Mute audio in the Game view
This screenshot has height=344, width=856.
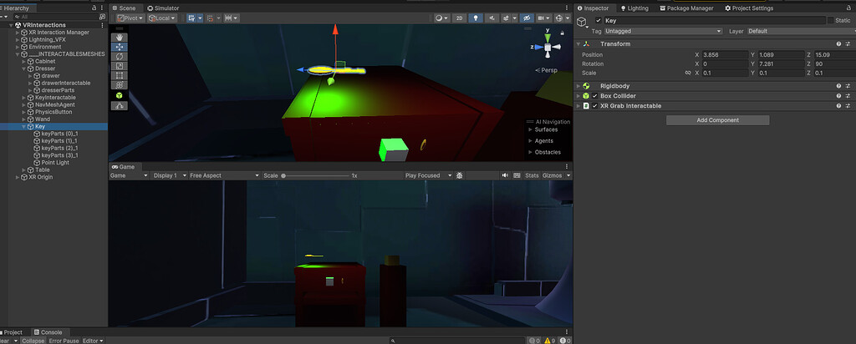506,176
